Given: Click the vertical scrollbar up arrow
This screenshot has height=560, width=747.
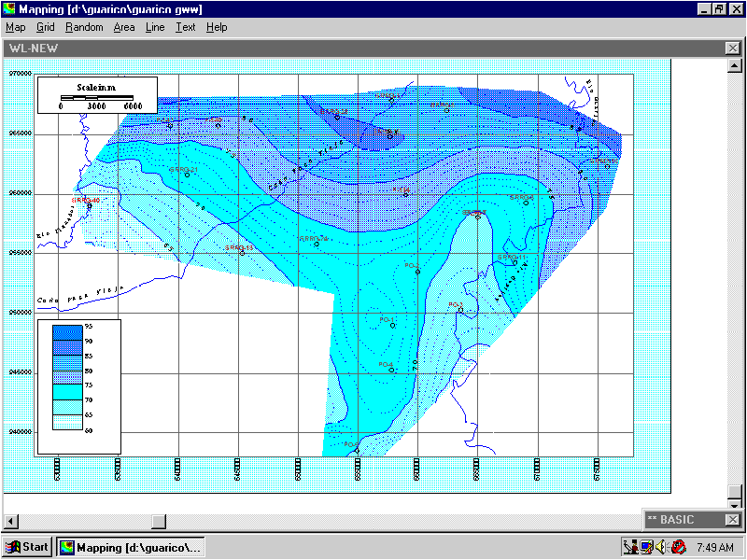Looking at the screenshot, I should [x=735, y=65].
